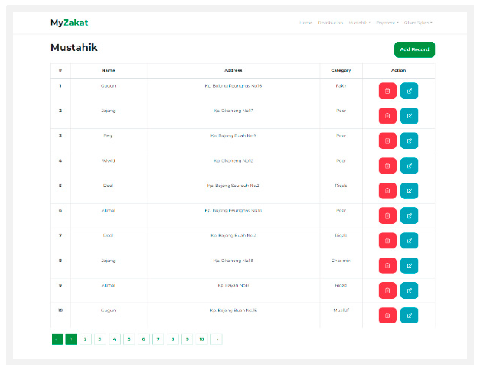Open the edit icon for Regi's record

pos(409,141)
